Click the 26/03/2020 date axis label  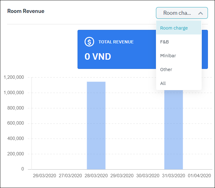coord(45,176)
